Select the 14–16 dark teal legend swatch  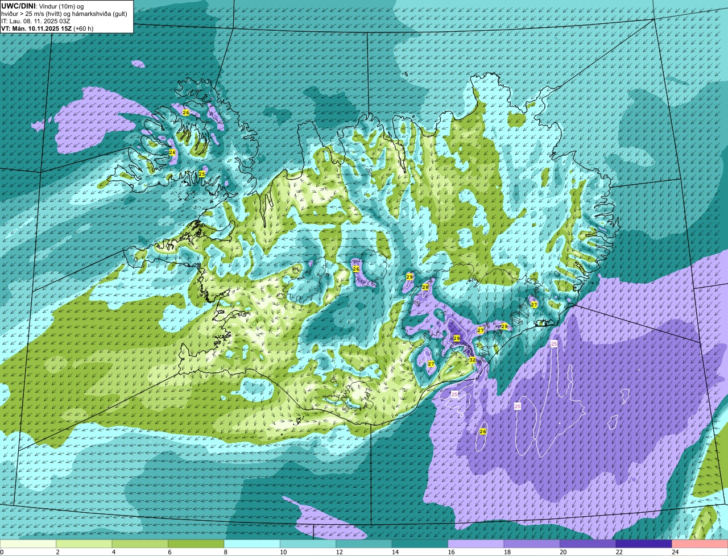[x=420, y=544]
